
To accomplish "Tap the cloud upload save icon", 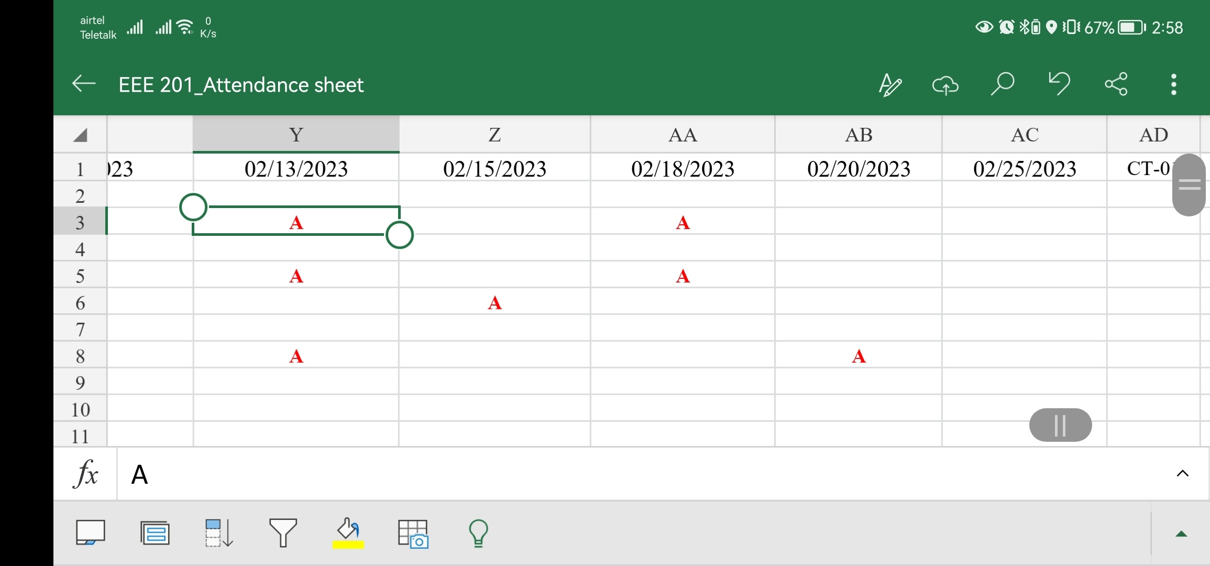I will pyautogui.click(x=945, y=84).
